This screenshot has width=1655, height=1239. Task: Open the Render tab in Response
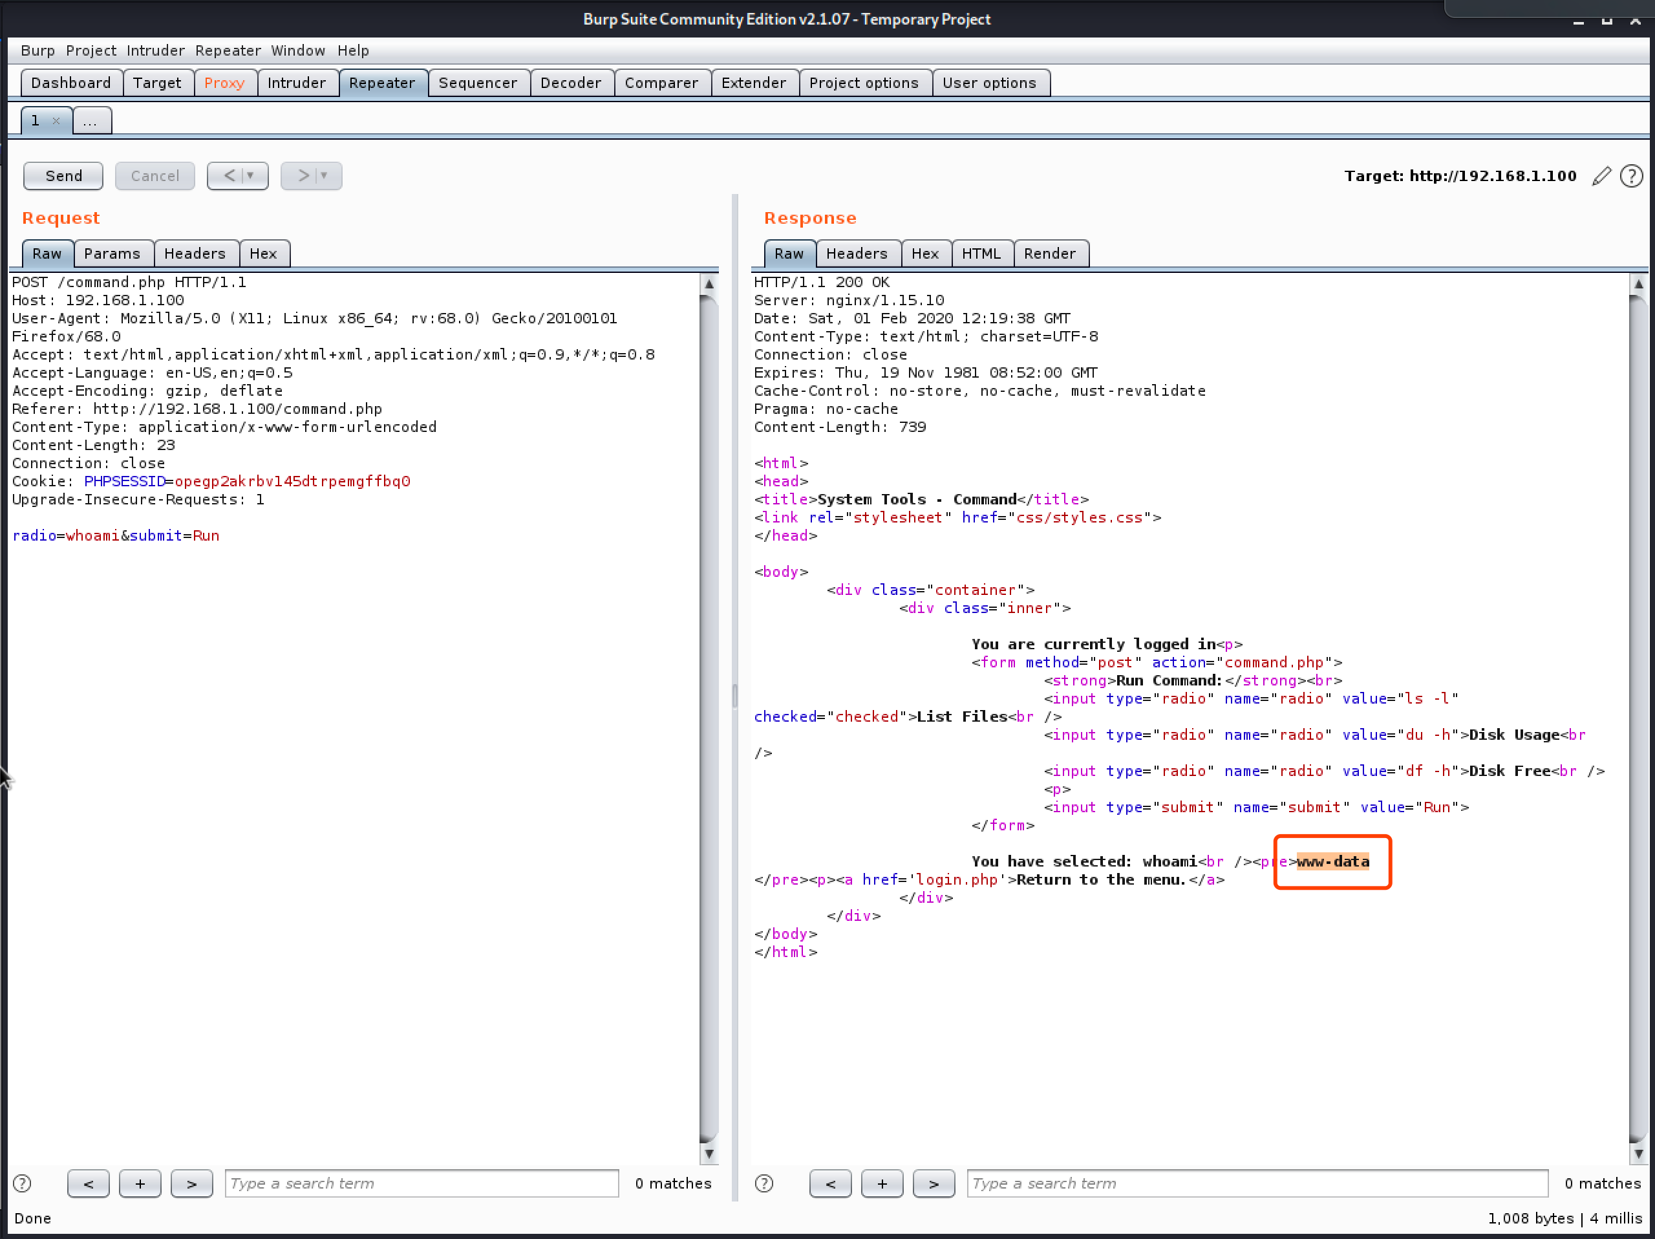point(1049,253)
